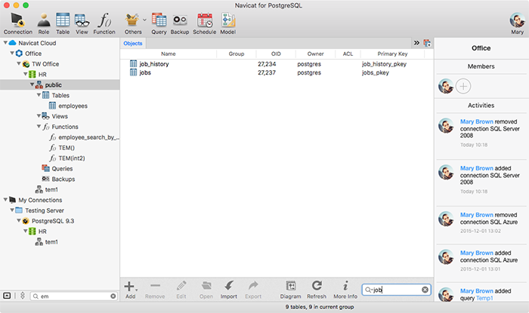Select the Table toolbar icon
Screen dimensions: 529x313
(63, 23)
